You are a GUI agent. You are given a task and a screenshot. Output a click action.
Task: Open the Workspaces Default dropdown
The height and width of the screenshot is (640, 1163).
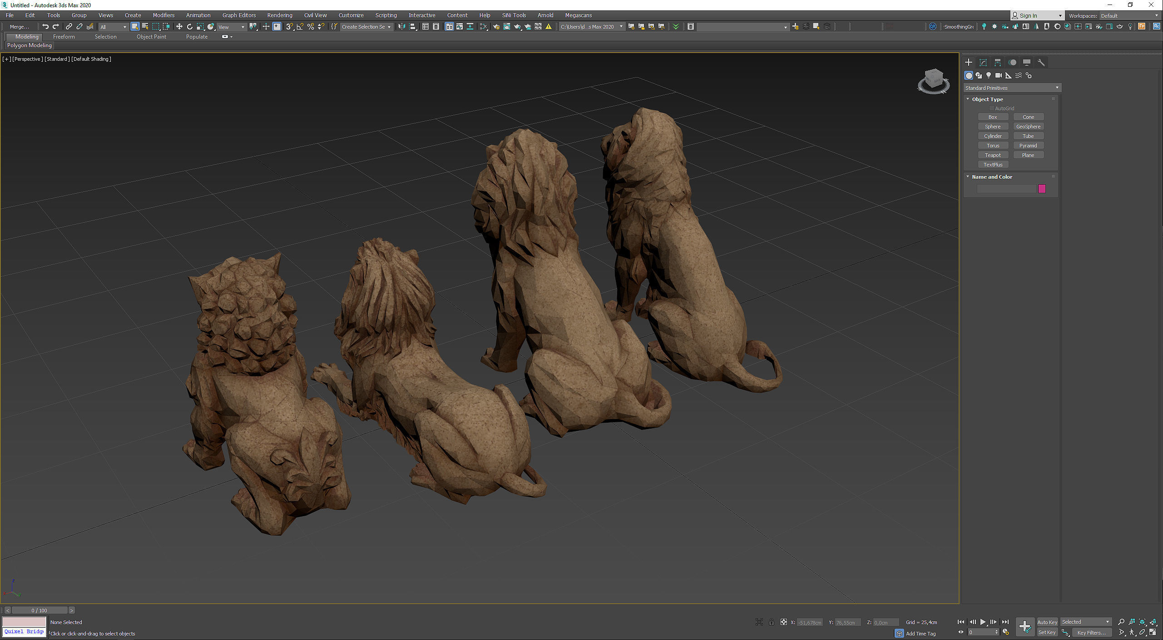coord(1129,15)
